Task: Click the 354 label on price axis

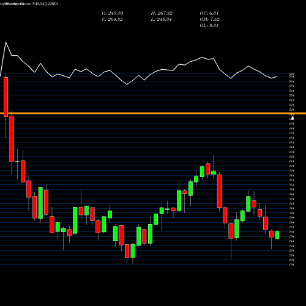Action: click(291, 190)
